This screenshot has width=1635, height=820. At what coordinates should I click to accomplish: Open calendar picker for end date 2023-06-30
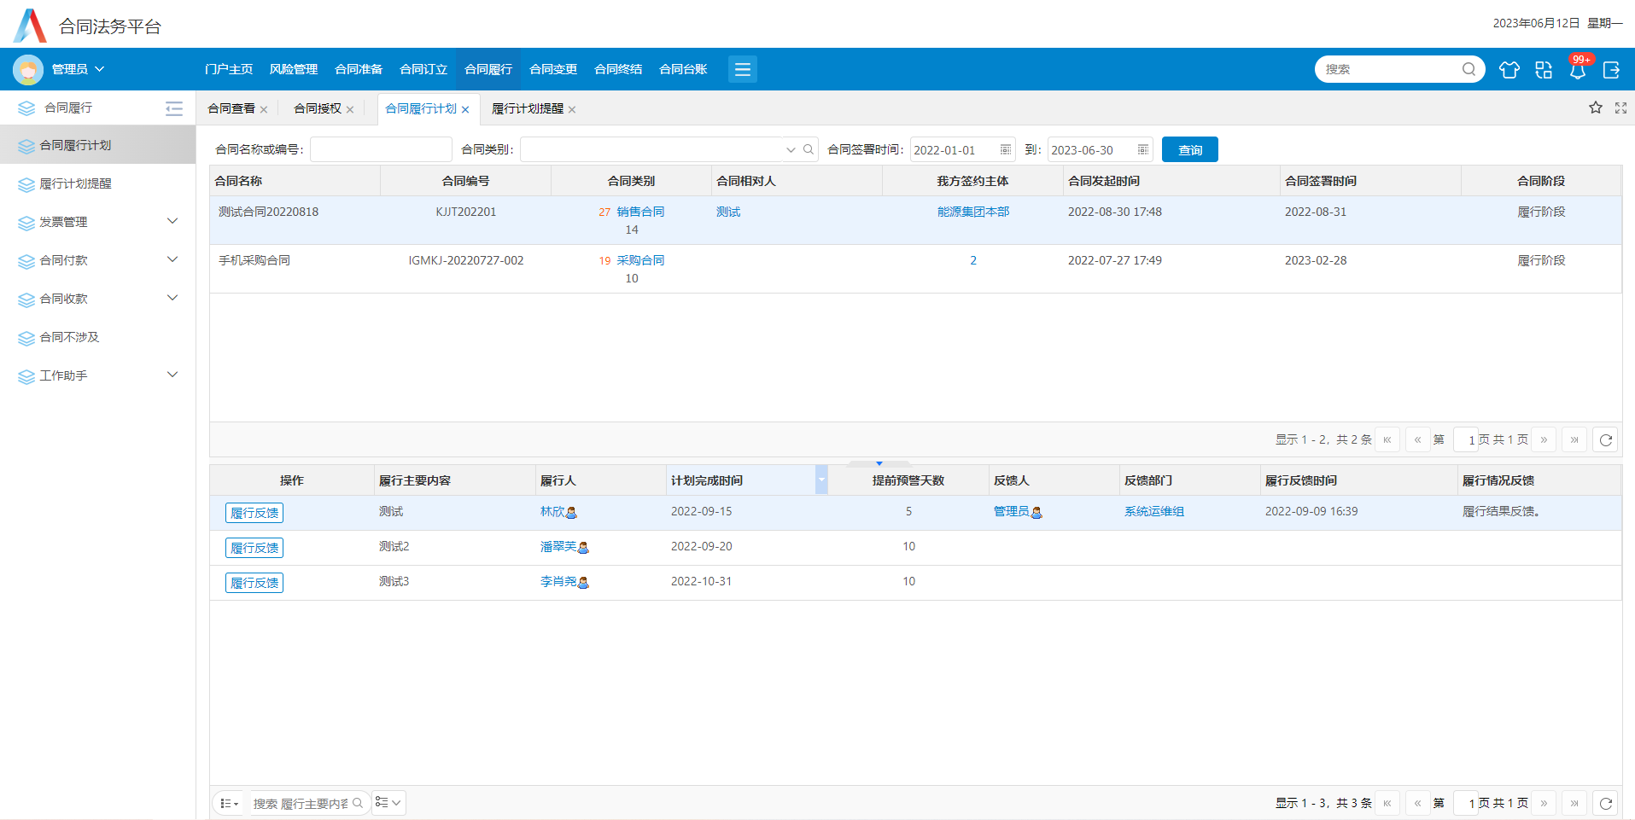click(1142, 149)
